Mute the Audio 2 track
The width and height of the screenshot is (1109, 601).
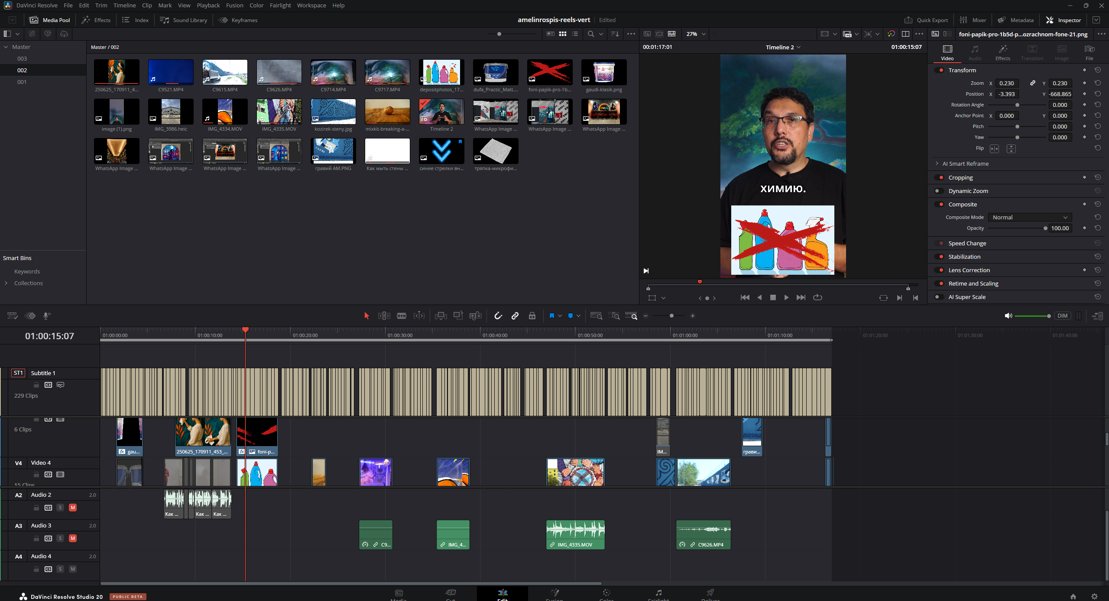point(73,508)
